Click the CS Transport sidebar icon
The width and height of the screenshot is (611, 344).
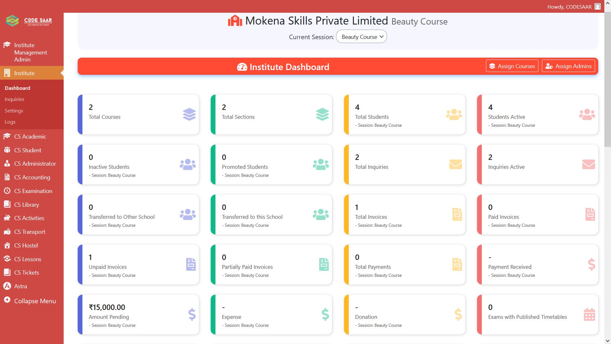[x=7, y=232]
